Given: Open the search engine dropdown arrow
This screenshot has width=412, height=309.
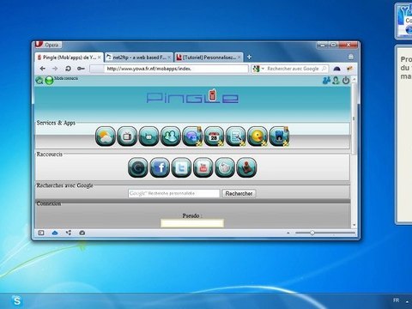Looking at the screenshot, I should click(x=263, y=69).
